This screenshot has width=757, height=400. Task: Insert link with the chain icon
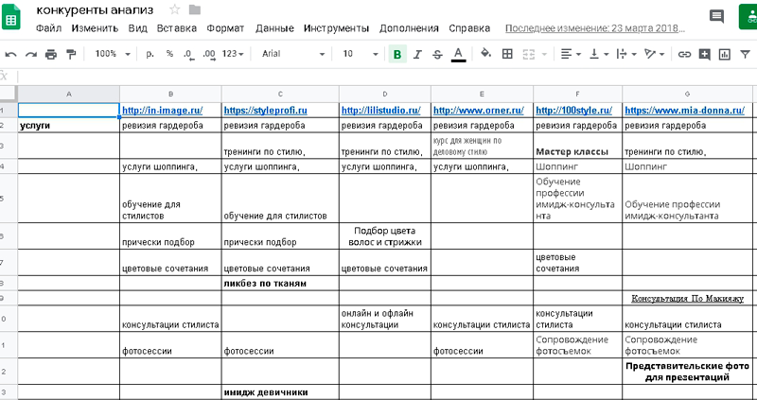[684, 54]
